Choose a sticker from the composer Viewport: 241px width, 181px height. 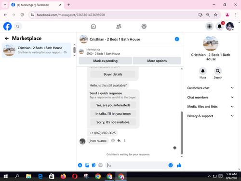(x=94, y=165)
